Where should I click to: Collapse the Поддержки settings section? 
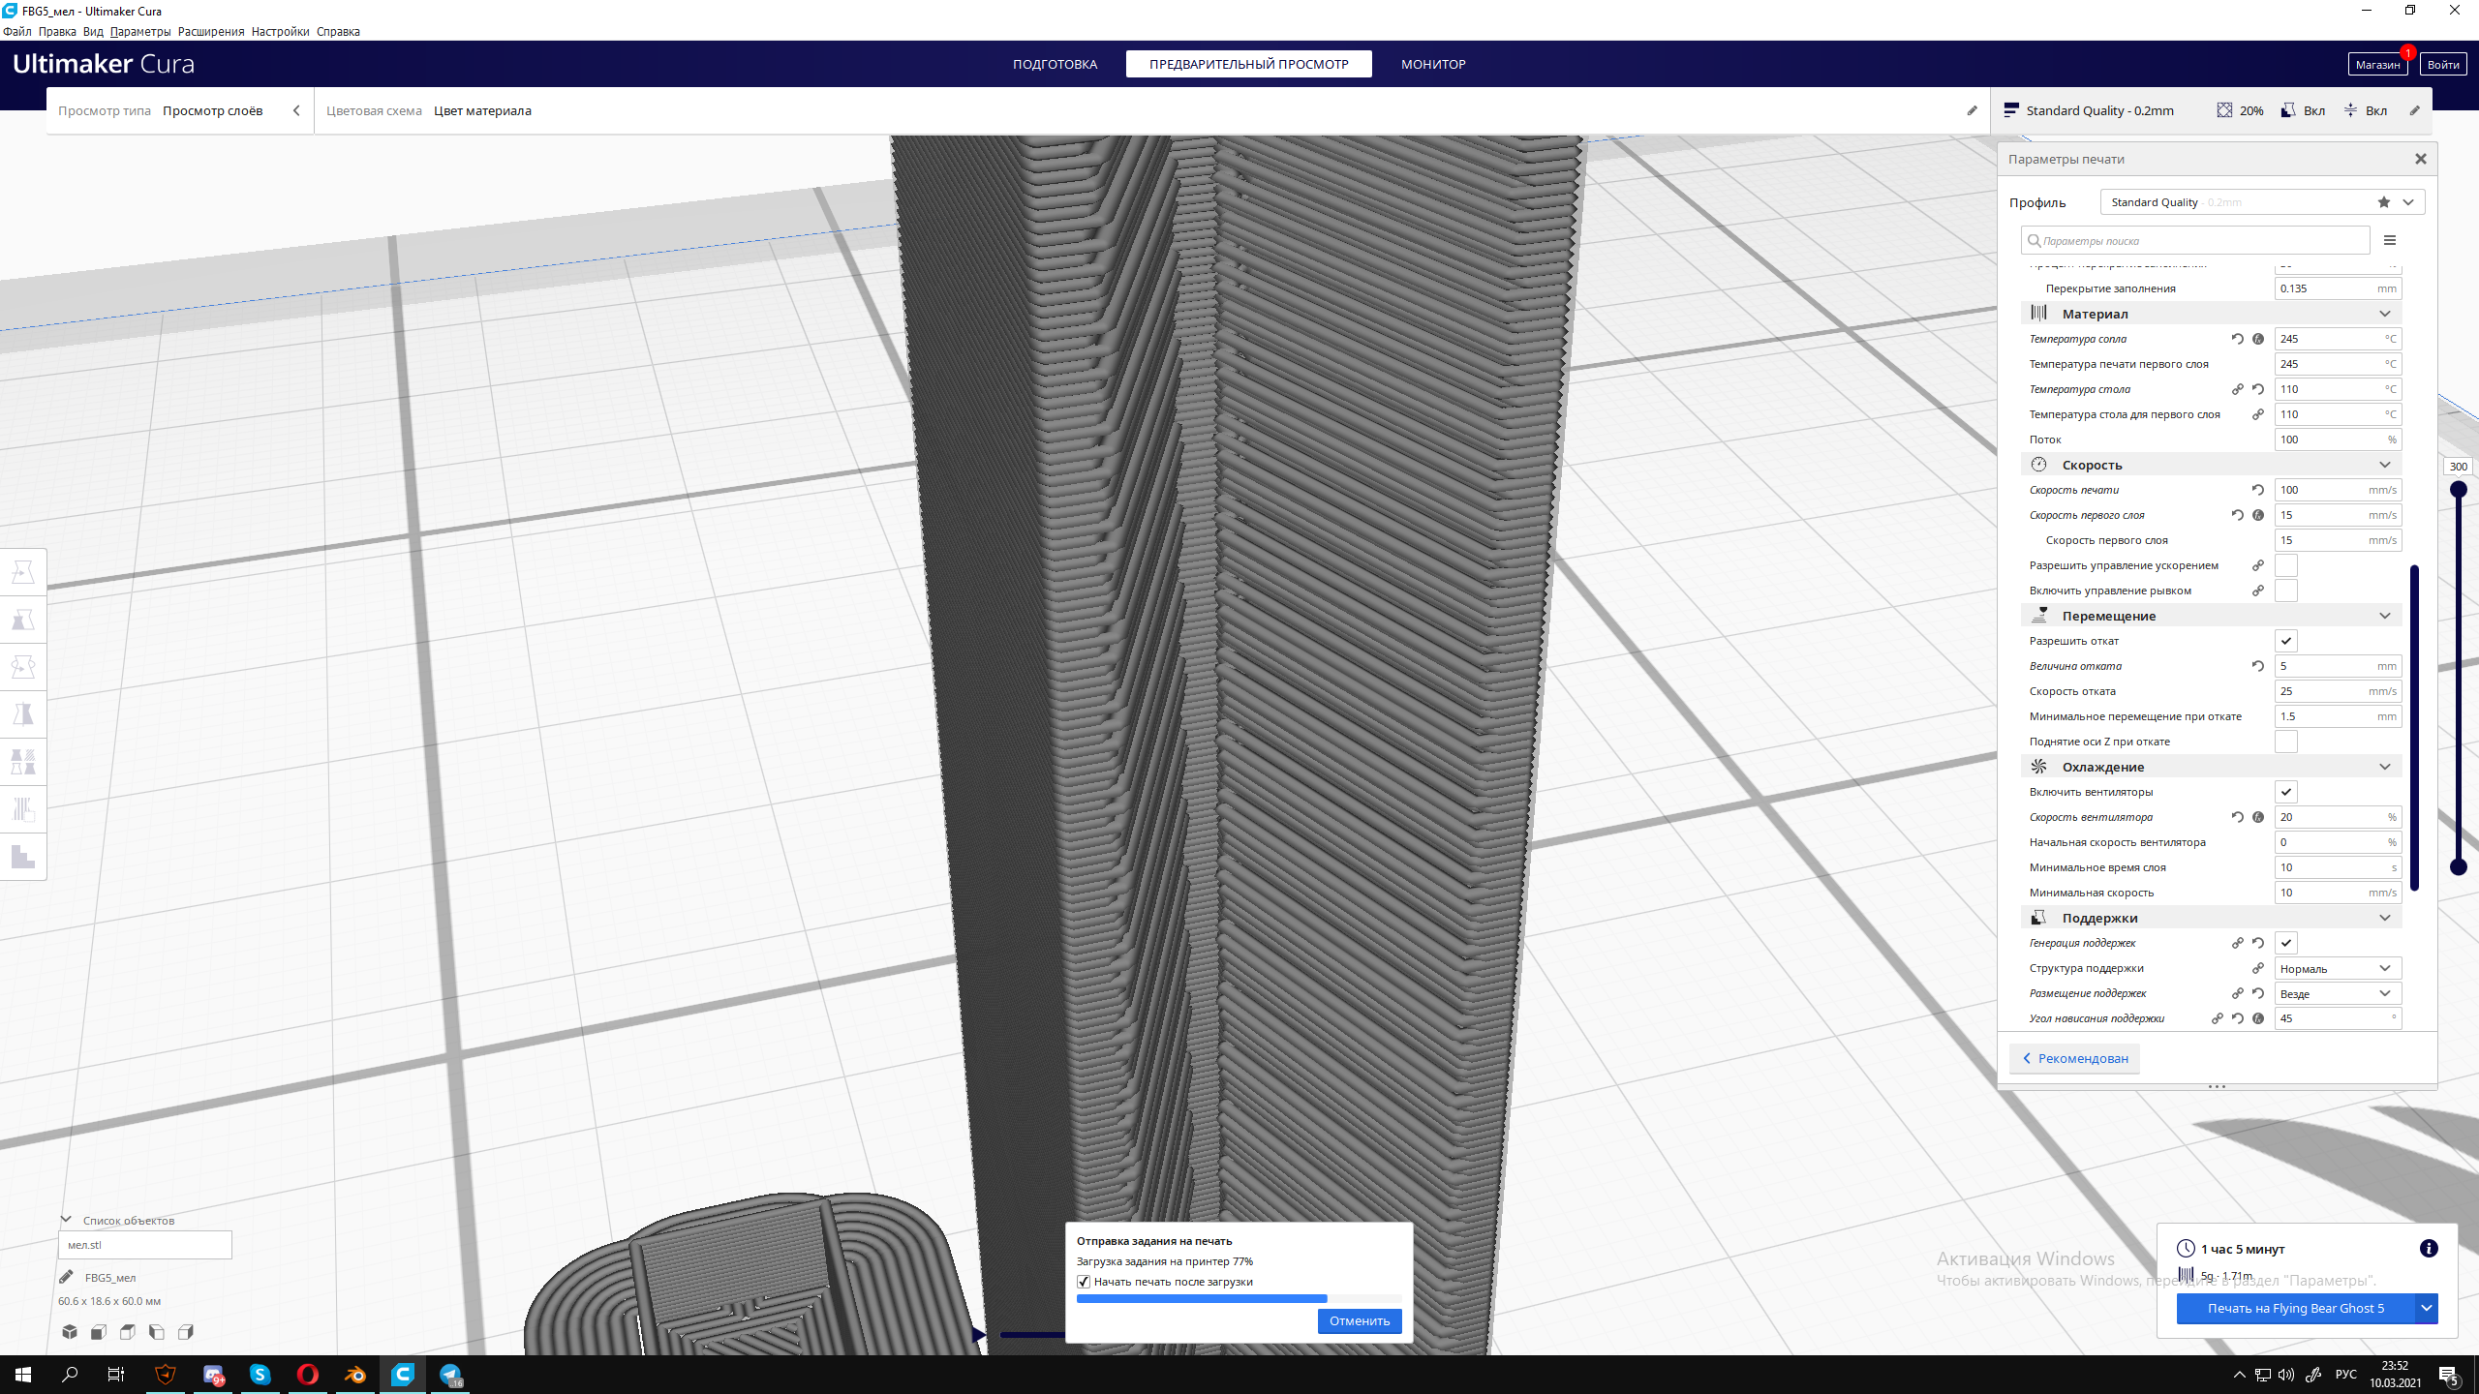pos(2212,918)
